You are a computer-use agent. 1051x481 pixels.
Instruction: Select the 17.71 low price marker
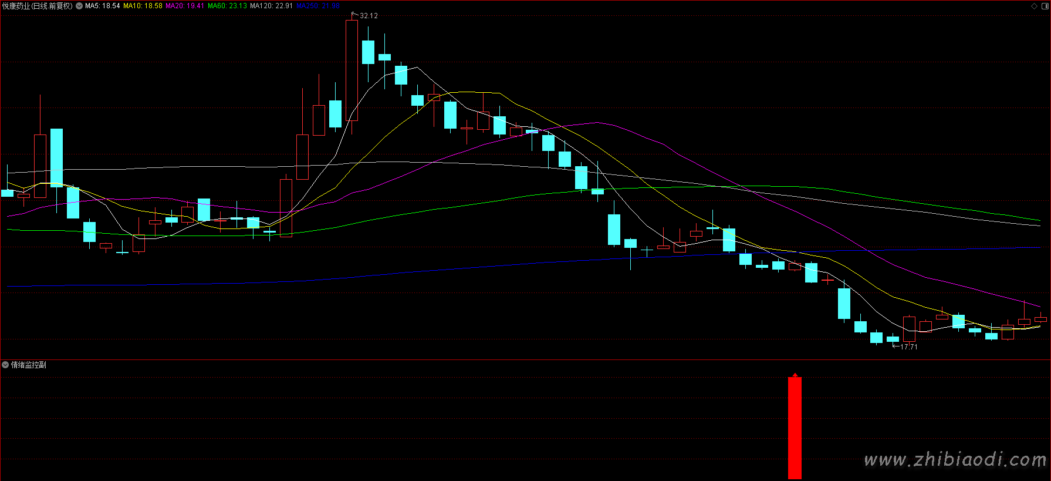pos(908,347)
